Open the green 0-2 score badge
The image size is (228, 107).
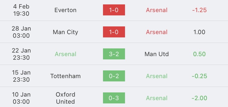[x=114, y=76]
